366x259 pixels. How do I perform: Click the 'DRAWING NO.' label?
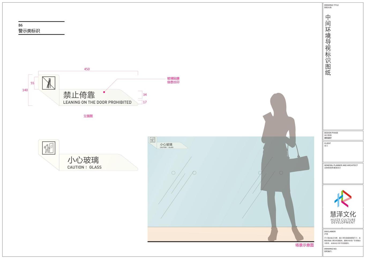coord(331,249)
